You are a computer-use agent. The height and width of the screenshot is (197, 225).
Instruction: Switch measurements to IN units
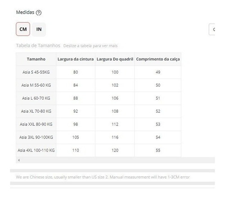[39, 29]
